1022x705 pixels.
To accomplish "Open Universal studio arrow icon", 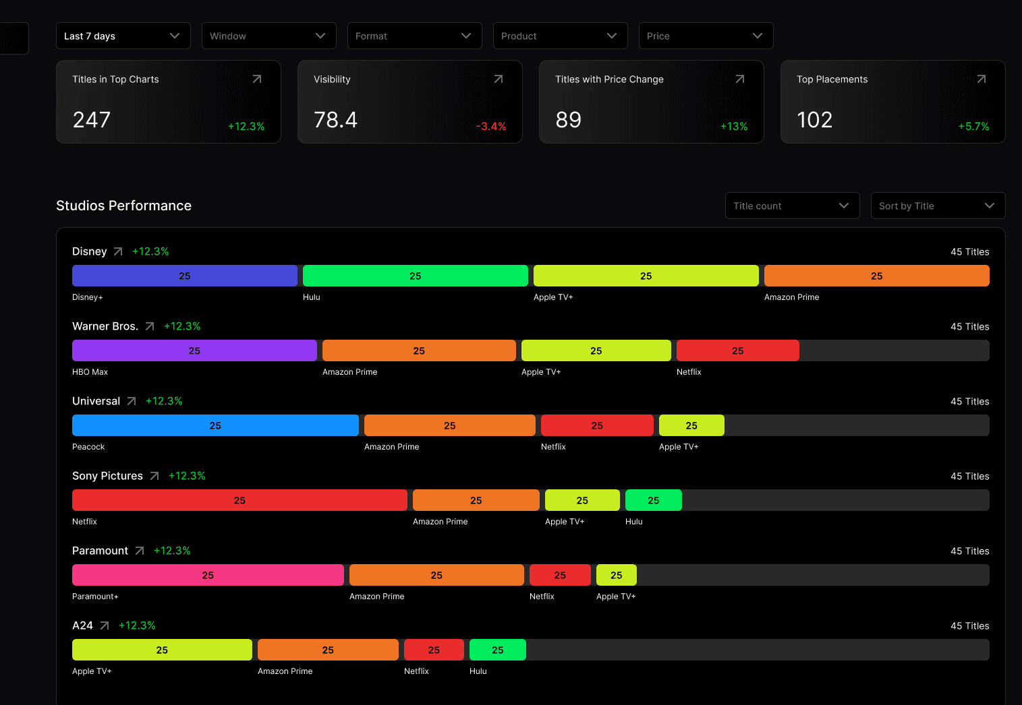I will [x=132, y=401].
